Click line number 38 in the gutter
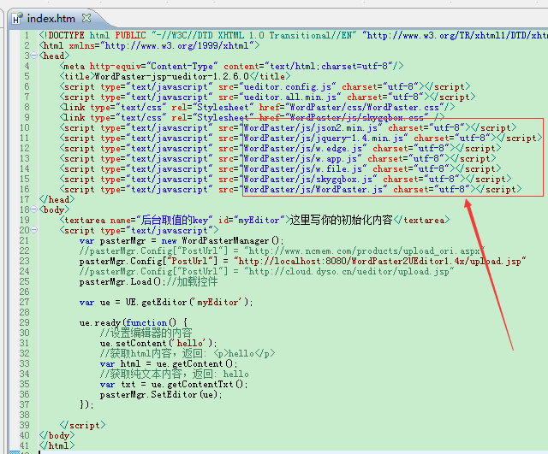Image resolution: width=548 pixels, height=454 pixels. (25, 415)
